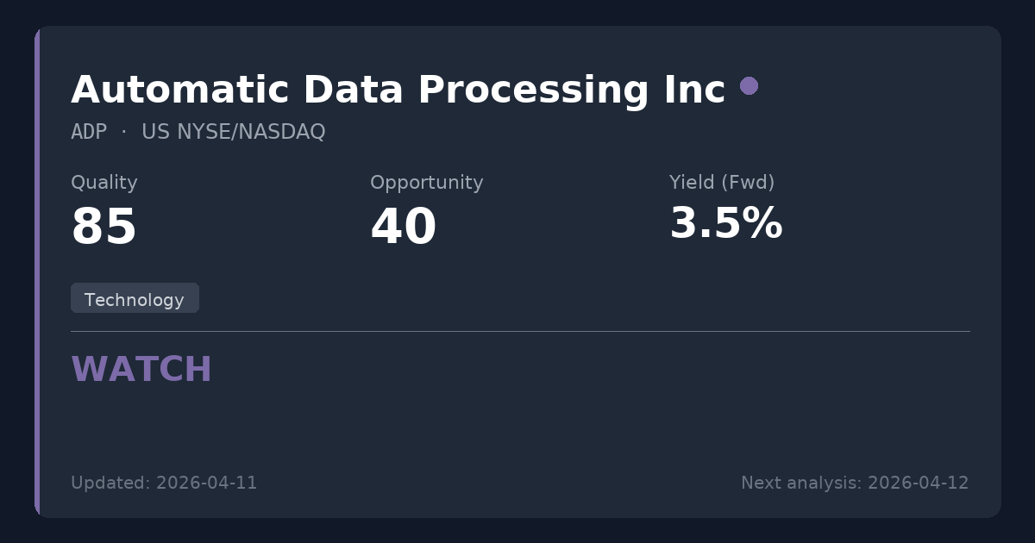Screen dimensions: 1035x543
Task: Click the Updated: 2026-04-11 timestamp
Action: [x=164, y=483]
